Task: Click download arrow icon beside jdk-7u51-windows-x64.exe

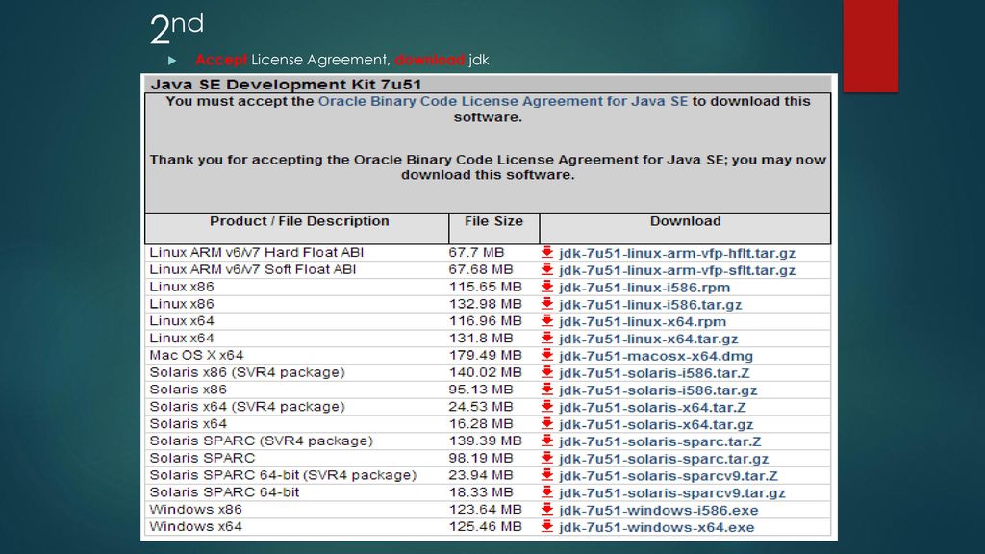Action: pos(547,526)
